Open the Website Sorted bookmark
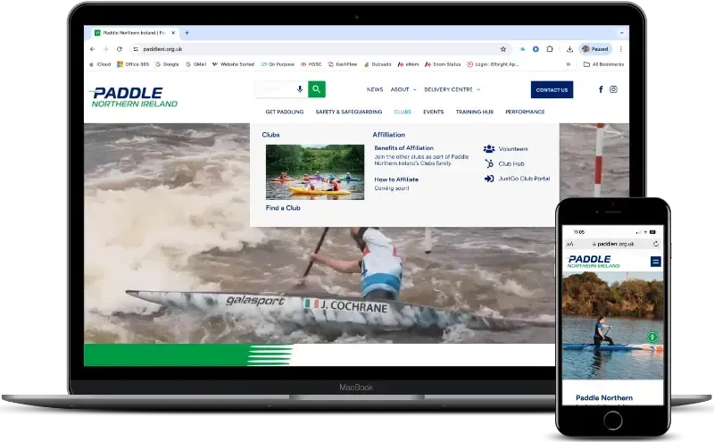The width and height of the screenshot is (714, 442). coord(234,64)
